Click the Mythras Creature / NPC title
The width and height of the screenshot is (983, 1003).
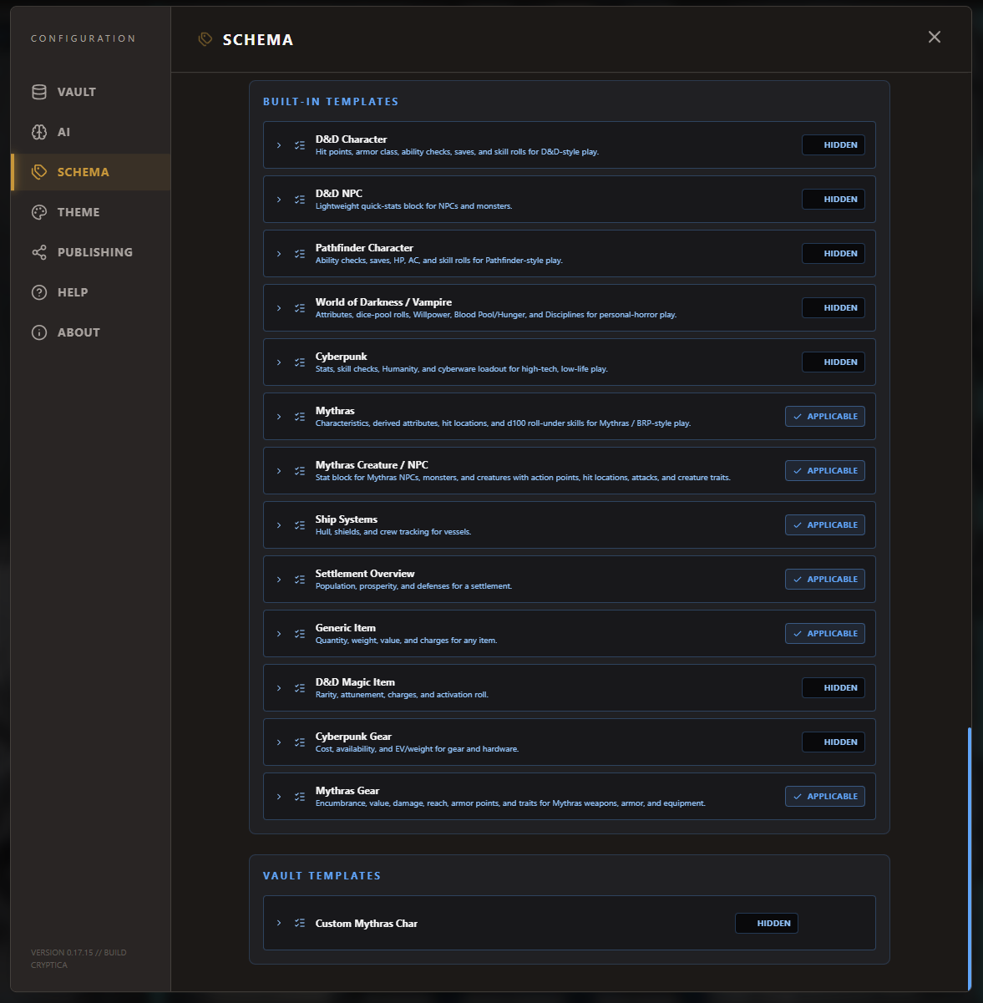tap(372, 465)
